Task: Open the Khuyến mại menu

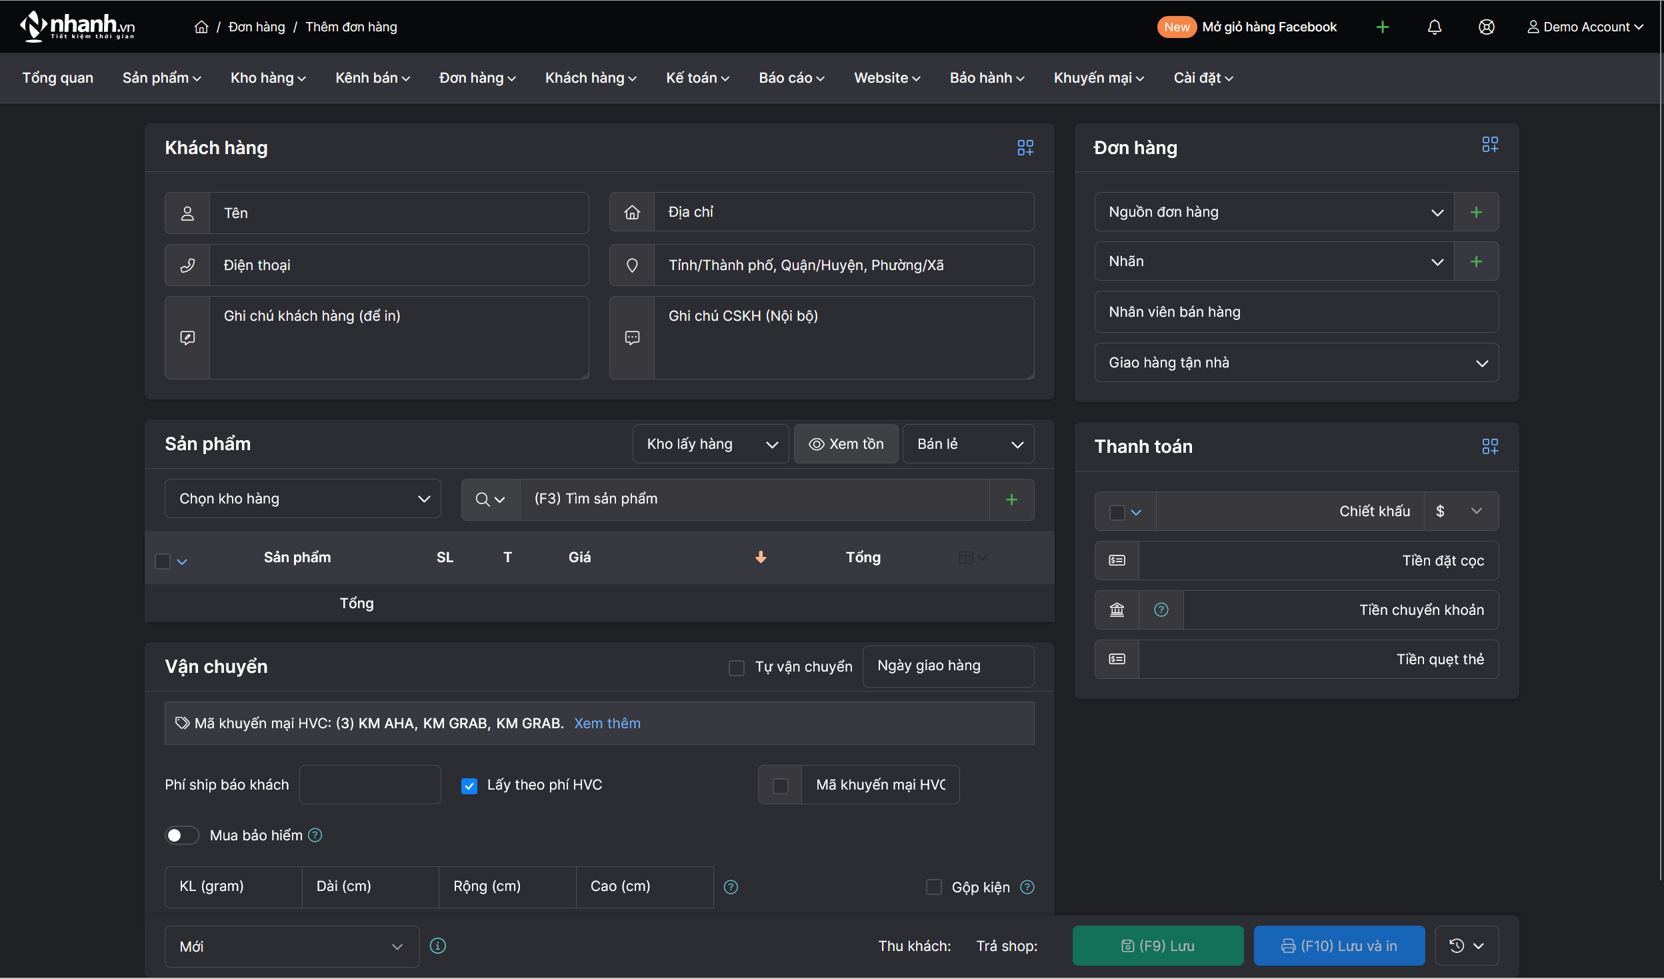Action: click(x=1099, y=78)
